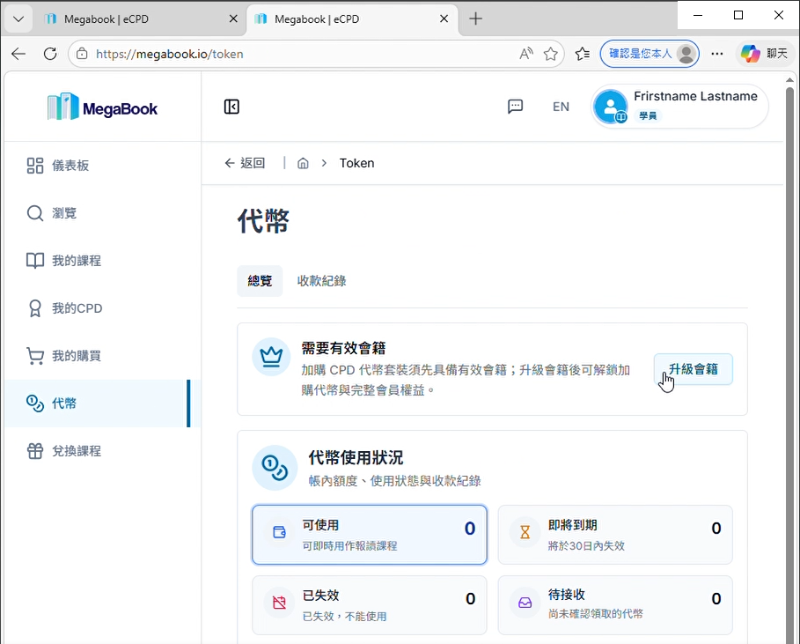The height and width of the screenshot is (644, 800).
Task: Click the inbox icon in 待接收
Action: click(525, 603)
